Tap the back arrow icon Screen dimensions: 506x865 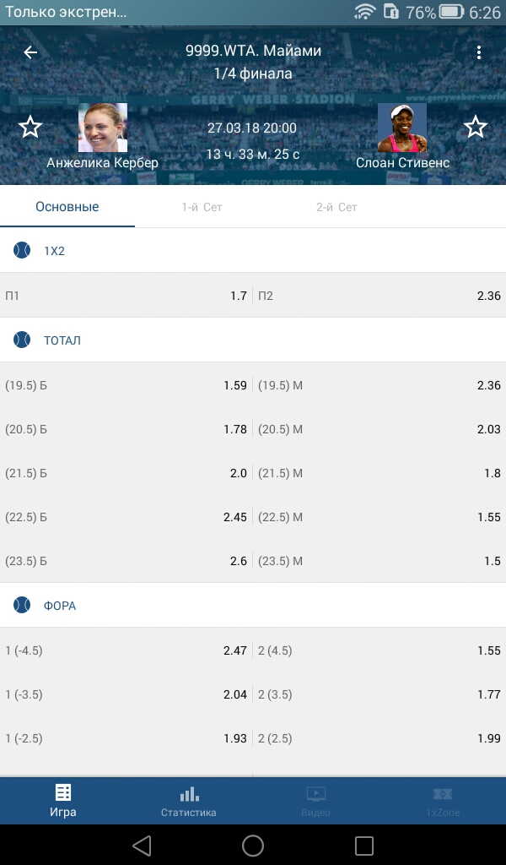(30, 52)
